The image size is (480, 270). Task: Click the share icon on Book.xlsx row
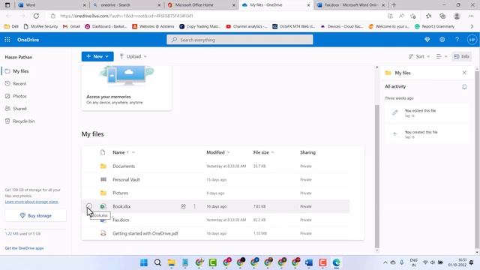tap(183, 206)
